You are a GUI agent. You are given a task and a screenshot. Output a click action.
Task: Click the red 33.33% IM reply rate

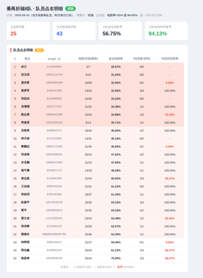[x=170, y=115]
